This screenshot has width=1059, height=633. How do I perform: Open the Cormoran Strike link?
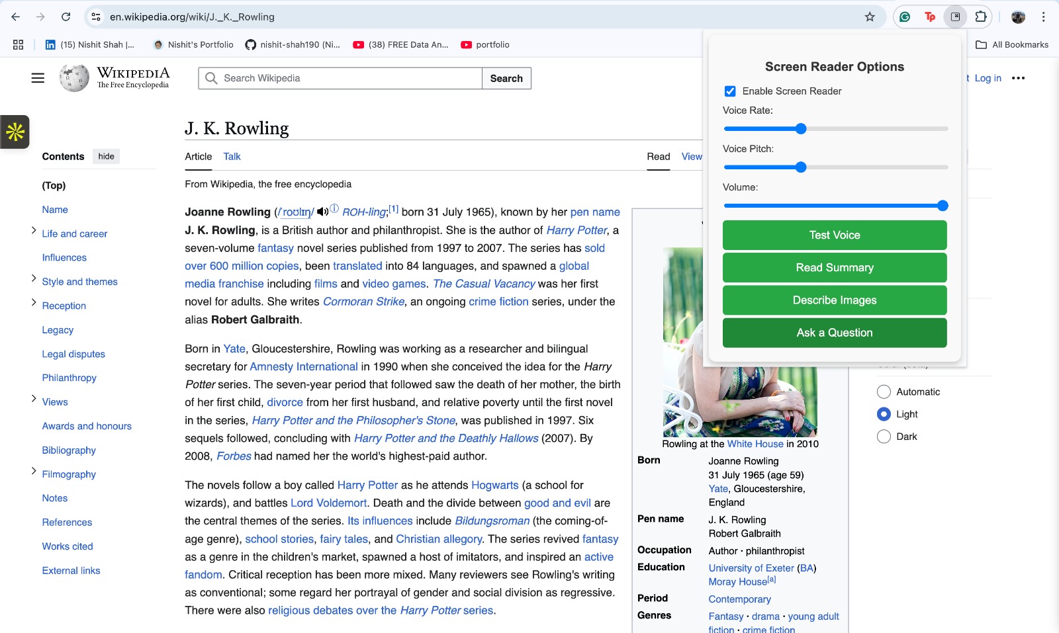click(x=363, y=302)
